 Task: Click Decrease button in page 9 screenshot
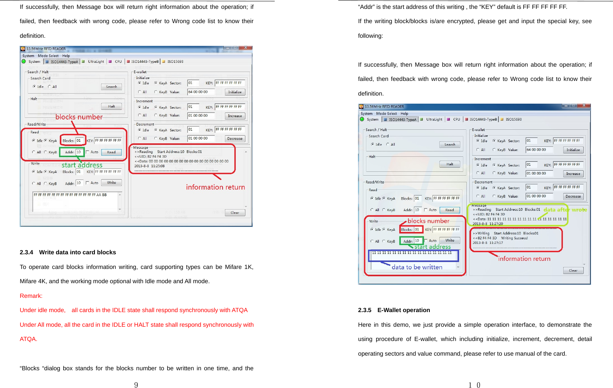tap(235, 139)
